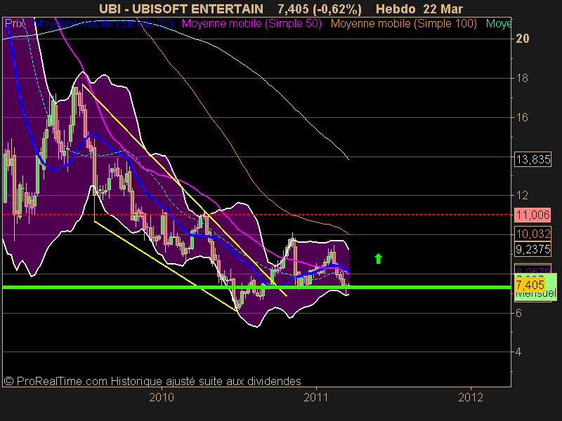562x421 pixels.
Task: Select the upper yellow descending trendline
Action: [x=185, y=190]
